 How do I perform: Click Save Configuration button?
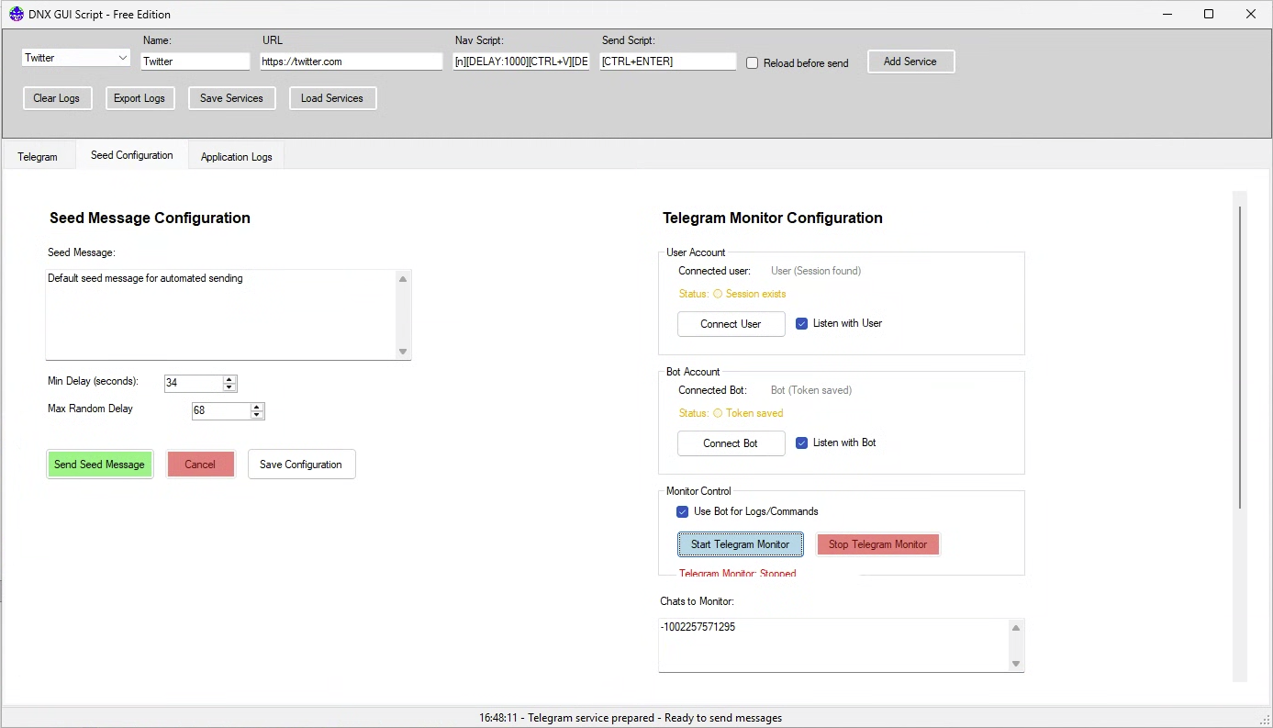tap(301, 465)
